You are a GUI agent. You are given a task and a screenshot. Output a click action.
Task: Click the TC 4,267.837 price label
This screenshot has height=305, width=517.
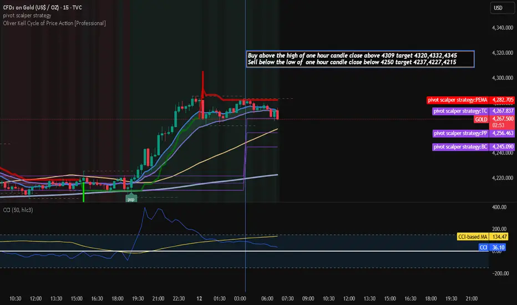click(473, 111)
